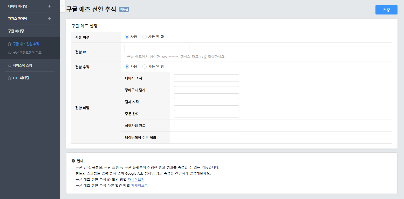This screenshot has width=404, height=199.
Task: Collapse 구글 마케팅 with minus icon
Action: (50, 31)
